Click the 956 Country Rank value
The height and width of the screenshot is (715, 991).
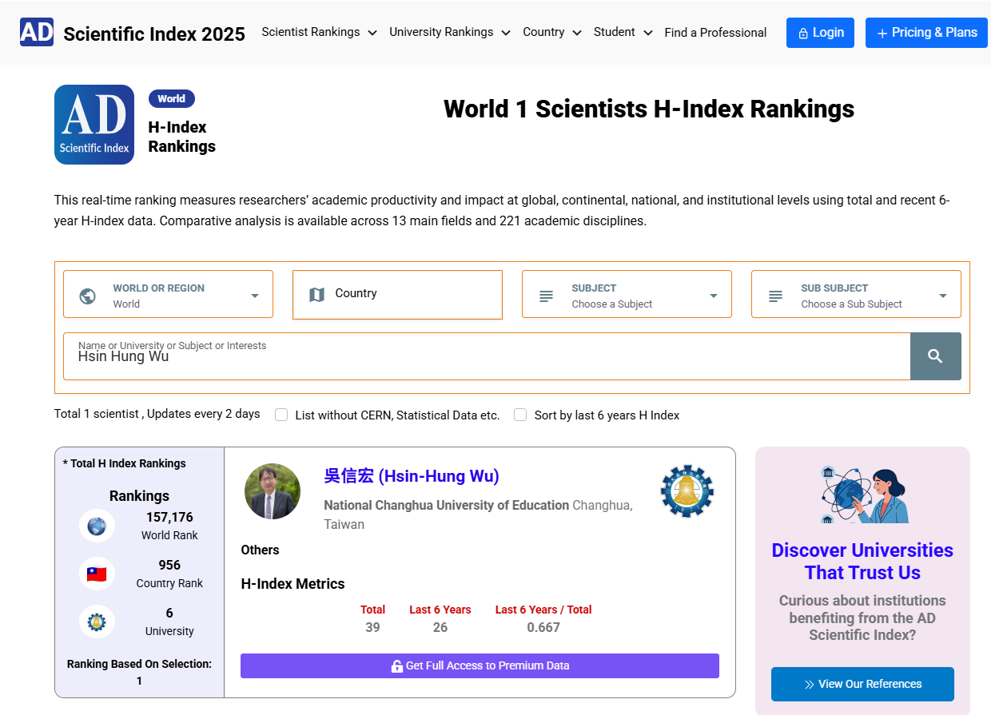(x=169, y=565)
